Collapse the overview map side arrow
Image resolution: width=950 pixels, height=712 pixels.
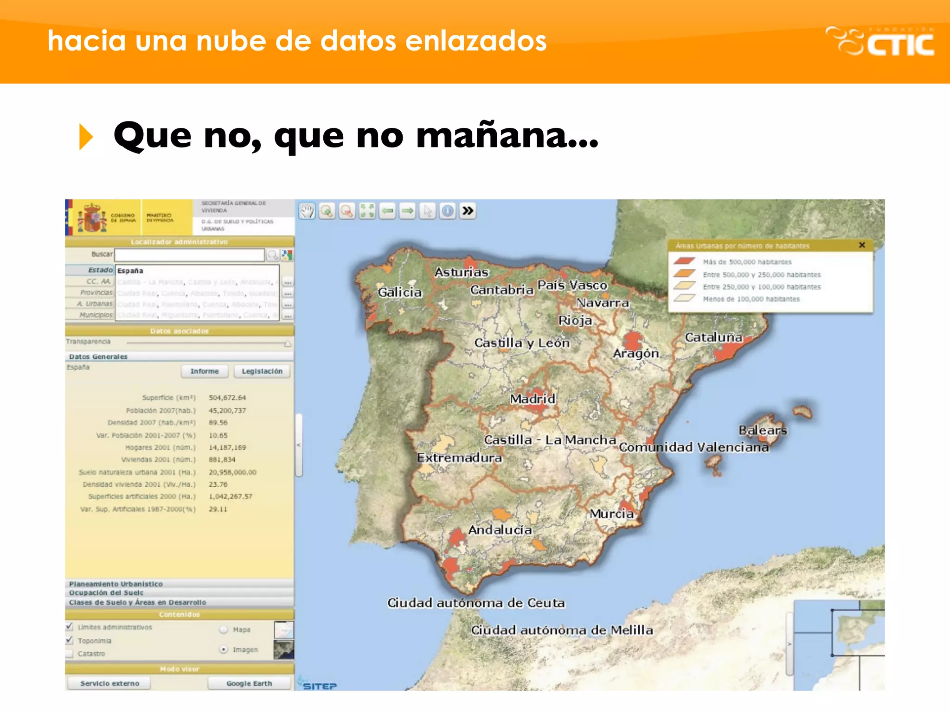click(x=790, y=644)
